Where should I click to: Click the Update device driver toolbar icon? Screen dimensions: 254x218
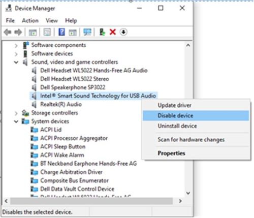point(102,32)
